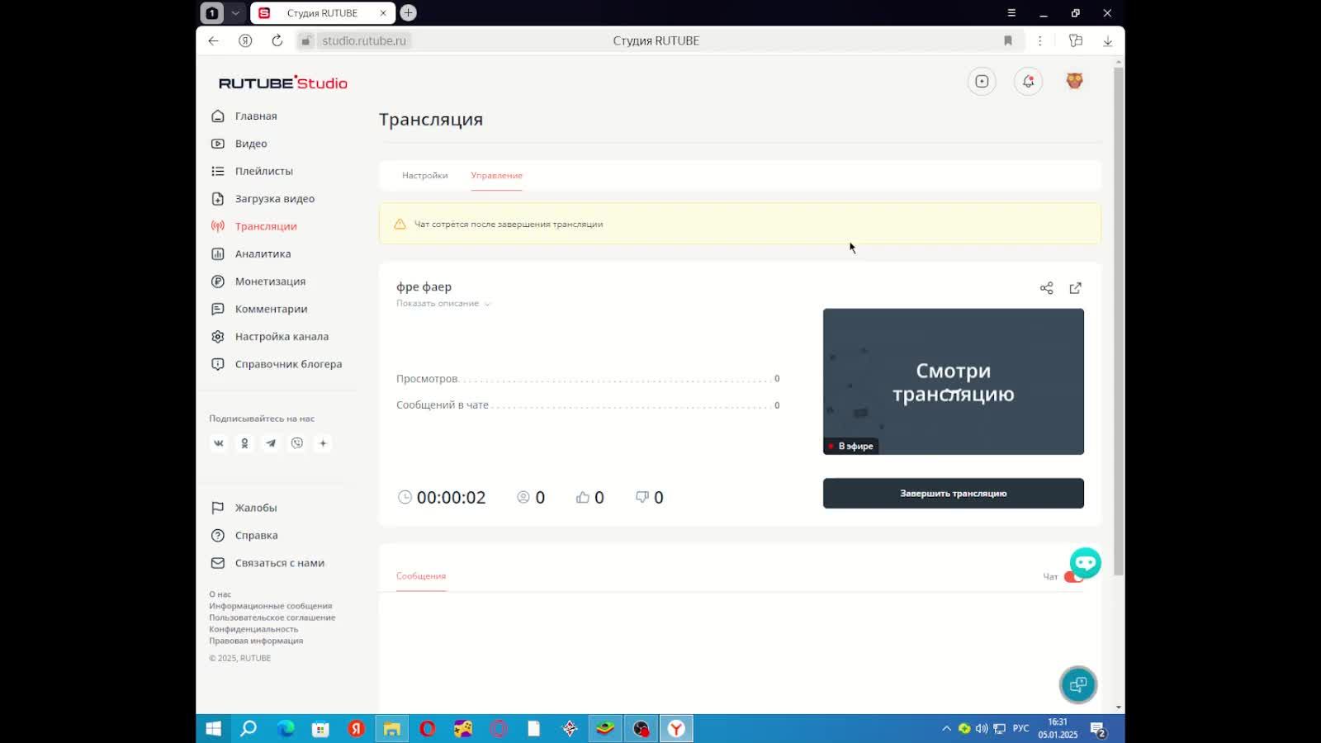This screenshot has width=1321, height=743.
Task: Open a new browser tab
Action: tap(408, 13)
